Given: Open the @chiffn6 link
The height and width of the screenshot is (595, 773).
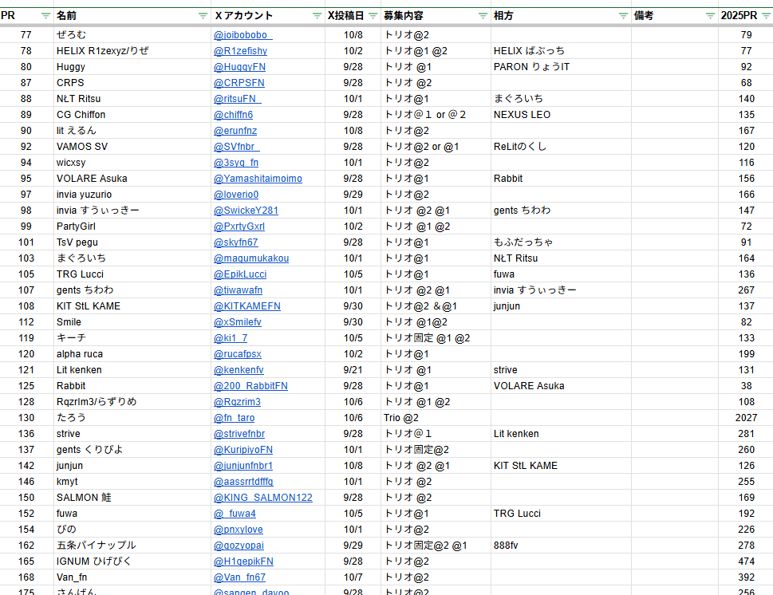Looking at the screenshot, I should [233, 115].
